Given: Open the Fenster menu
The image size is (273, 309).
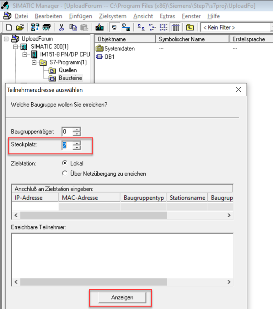Looking at the screenshot, I should click(x=191, y=16).
